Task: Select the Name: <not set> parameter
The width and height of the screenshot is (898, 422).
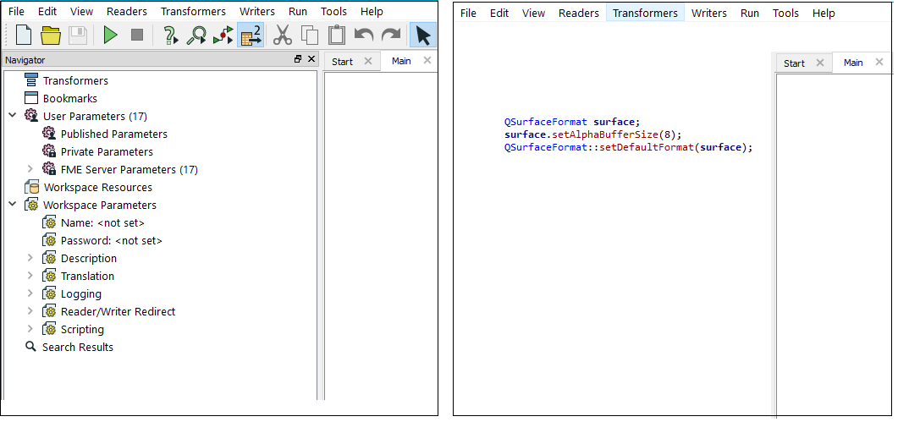Action: coord(102,222)
